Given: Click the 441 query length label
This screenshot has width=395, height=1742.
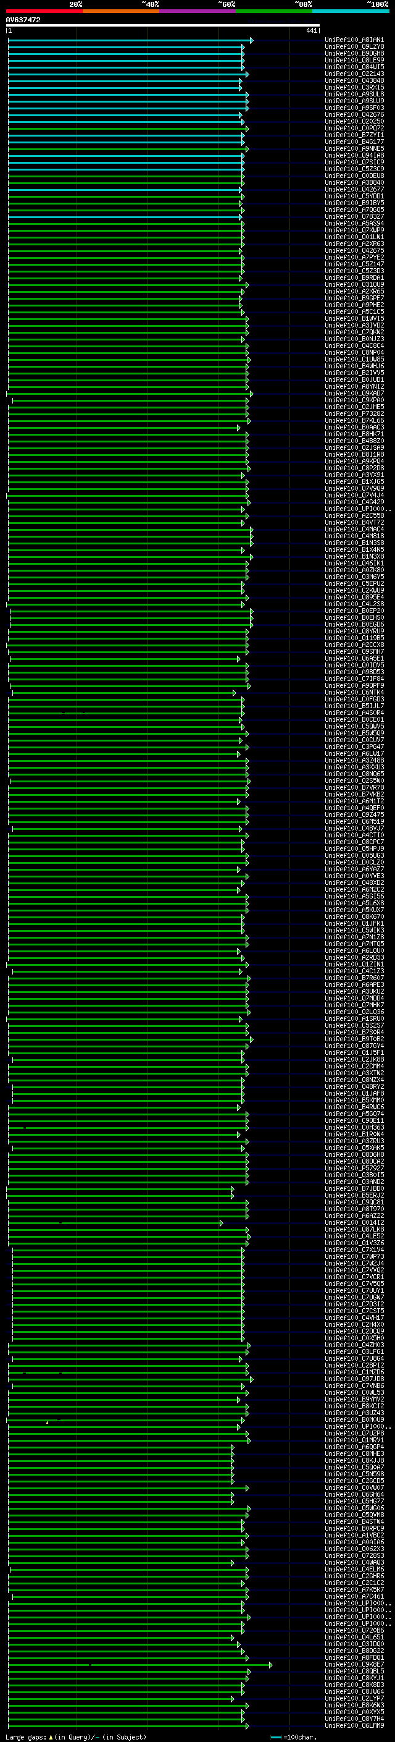Looking at the screenshot, I should pos(311,30).
